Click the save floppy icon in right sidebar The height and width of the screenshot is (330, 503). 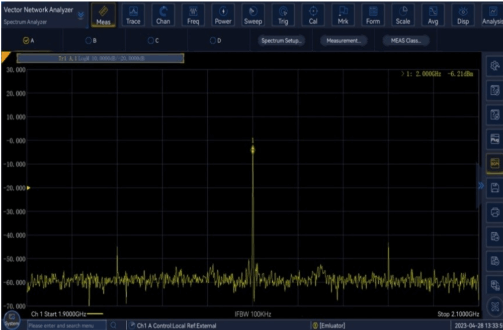click(x=494, y=187)
